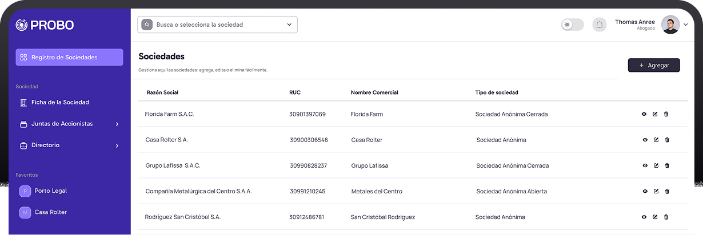This screenshot has width=703, height=235.
Task: Click the RUC column header
Action: point(295,92)
